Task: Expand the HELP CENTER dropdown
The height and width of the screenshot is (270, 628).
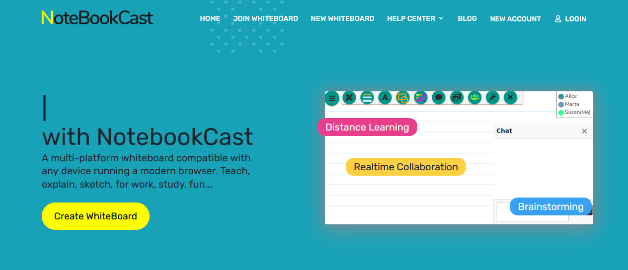Action: [415, 18]
